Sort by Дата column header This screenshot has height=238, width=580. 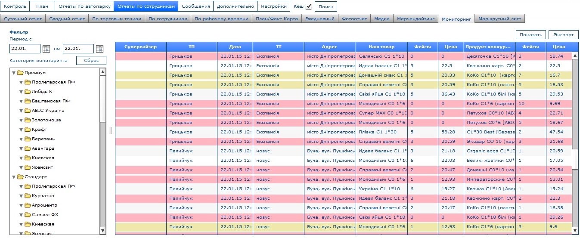tap(235, 46)
